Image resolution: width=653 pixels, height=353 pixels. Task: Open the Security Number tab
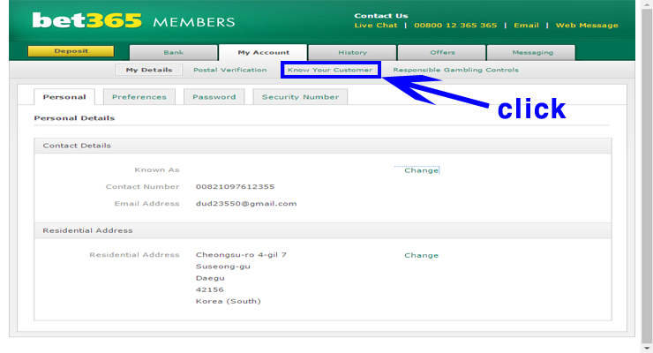[x=300, y=97]
